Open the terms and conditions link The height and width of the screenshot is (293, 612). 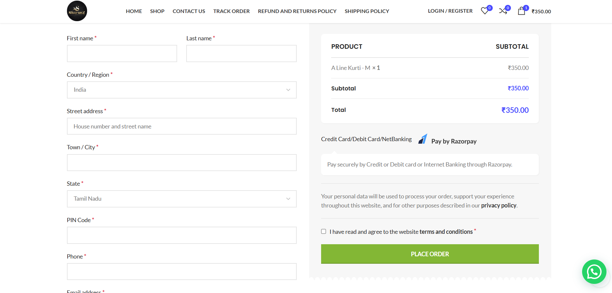click(446, 232)
